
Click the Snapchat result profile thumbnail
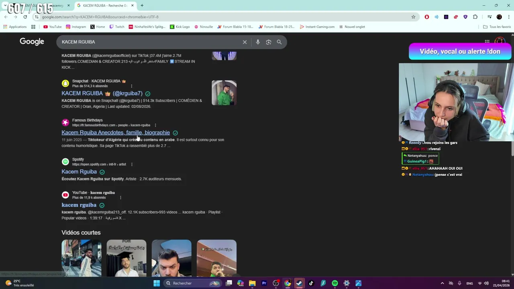pos(224,93)
